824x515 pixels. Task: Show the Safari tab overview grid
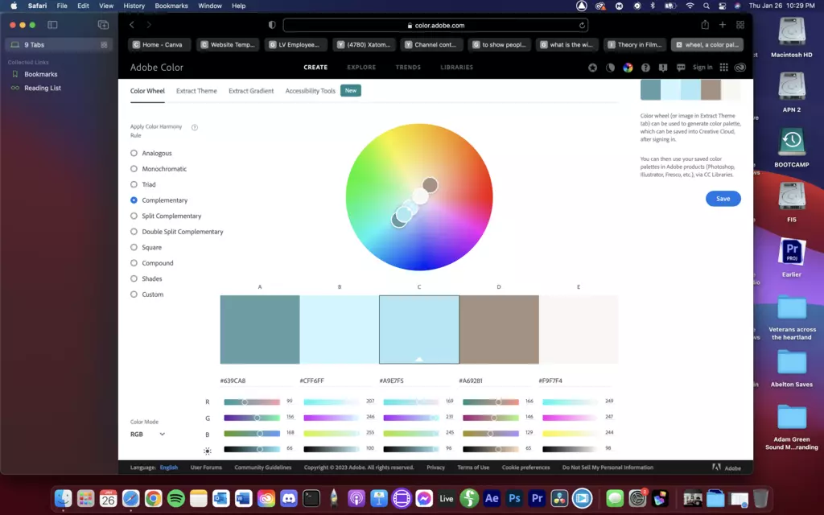(740, 25)
